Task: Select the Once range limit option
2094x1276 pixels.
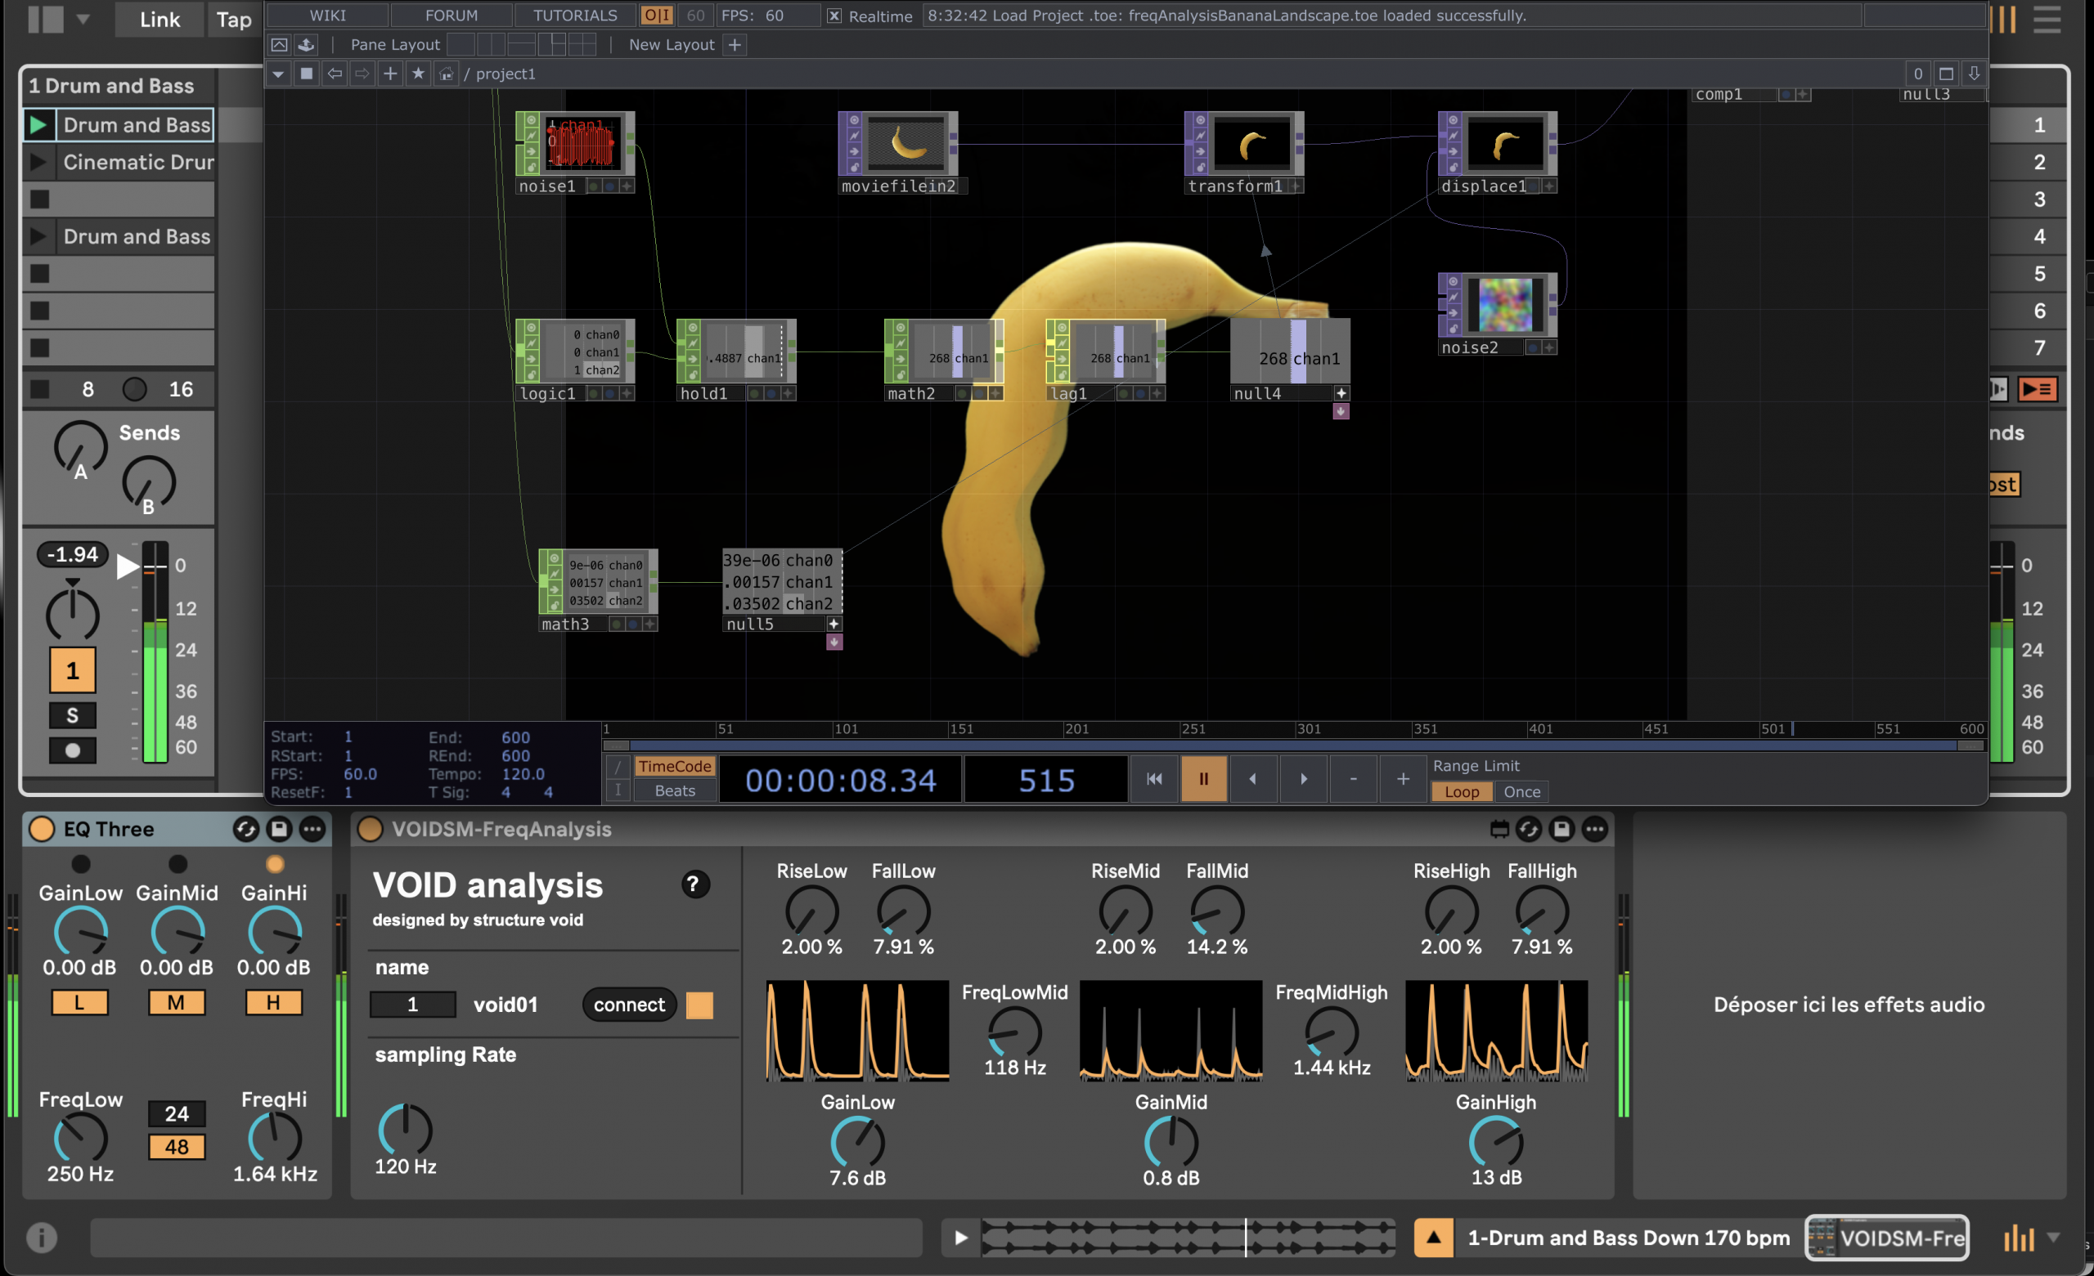Action: click(1521, 791)
